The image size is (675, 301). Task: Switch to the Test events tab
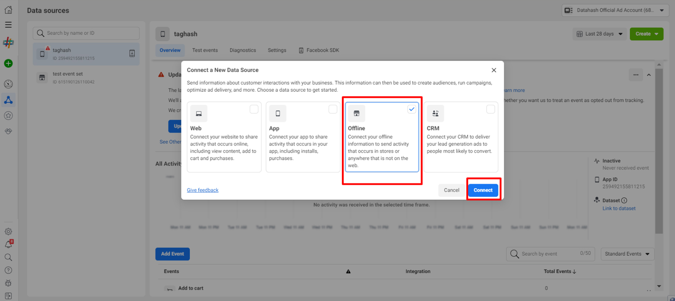205,50
